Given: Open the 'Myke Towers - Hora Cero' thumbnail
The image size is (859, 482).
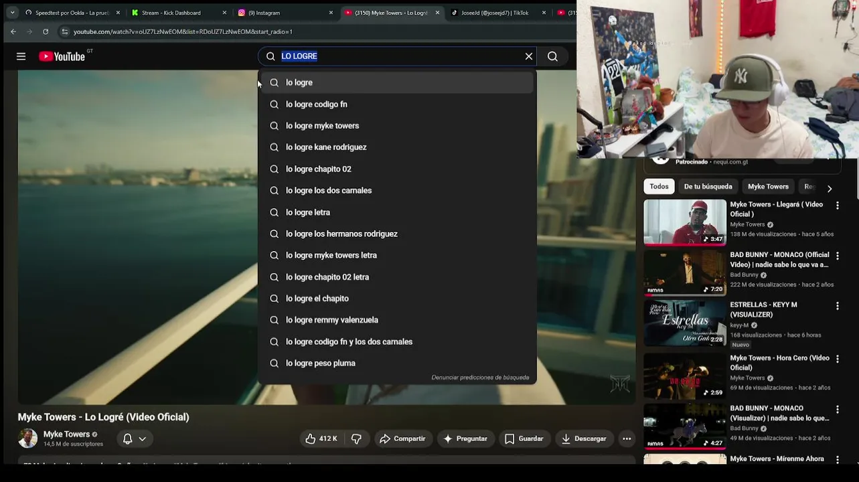Looking at the screenshot, I should pos(685,376).
